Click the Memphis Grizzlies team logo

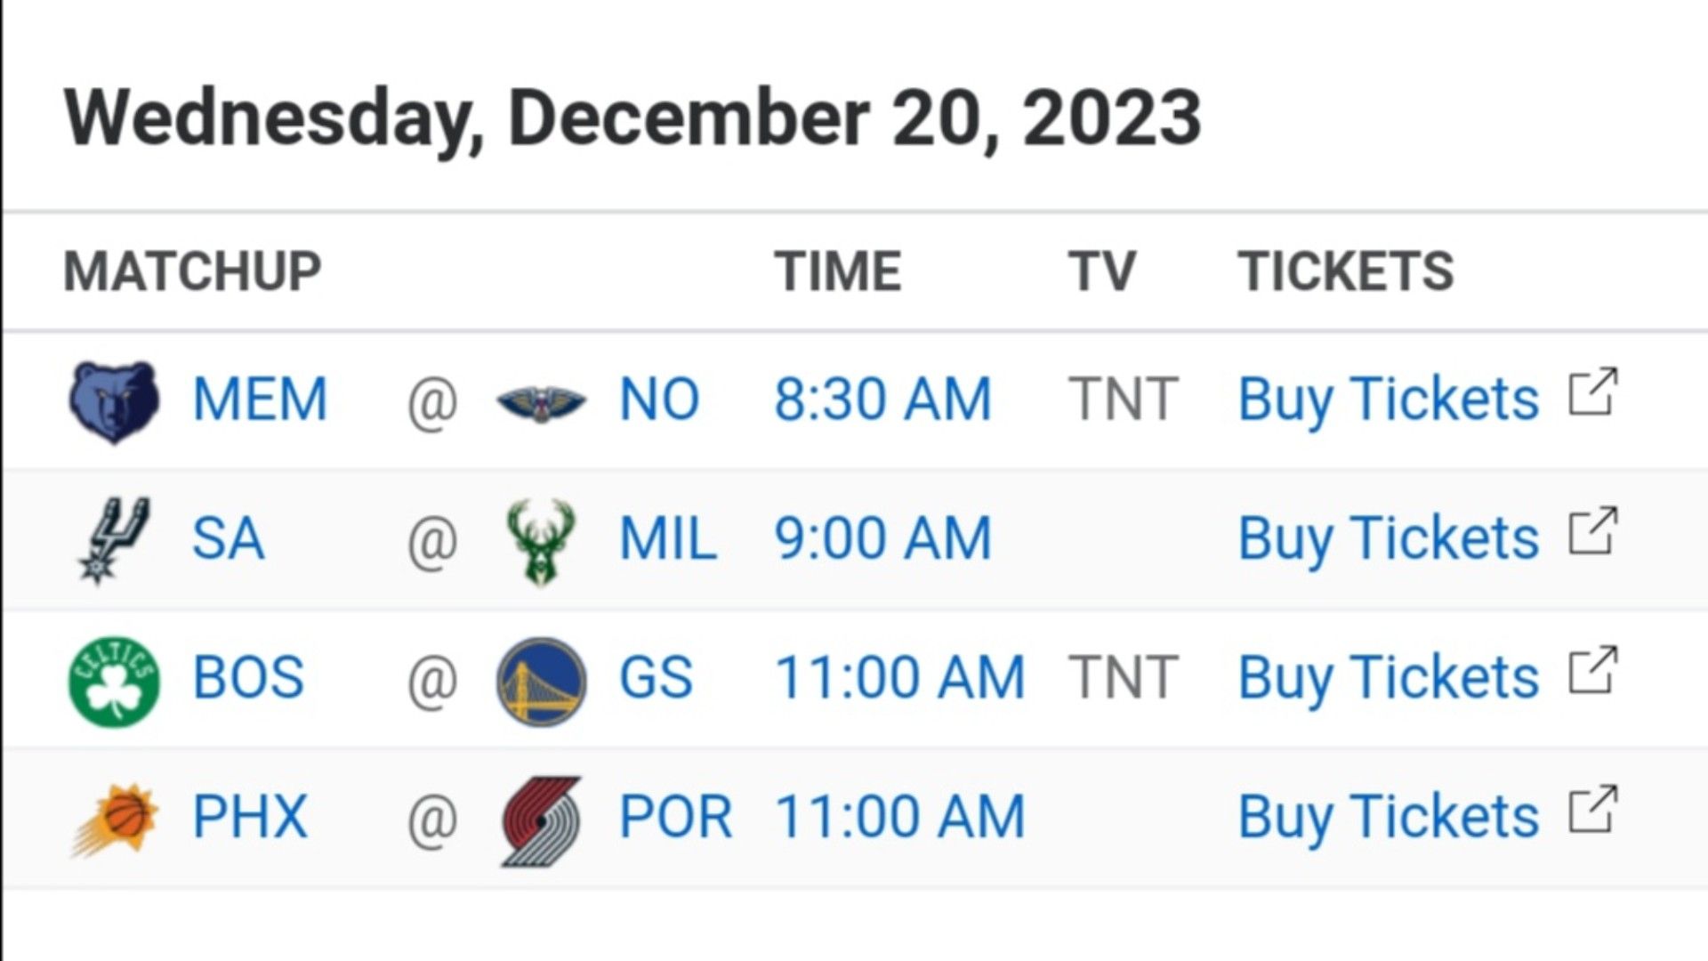click(x=114, y=402)
